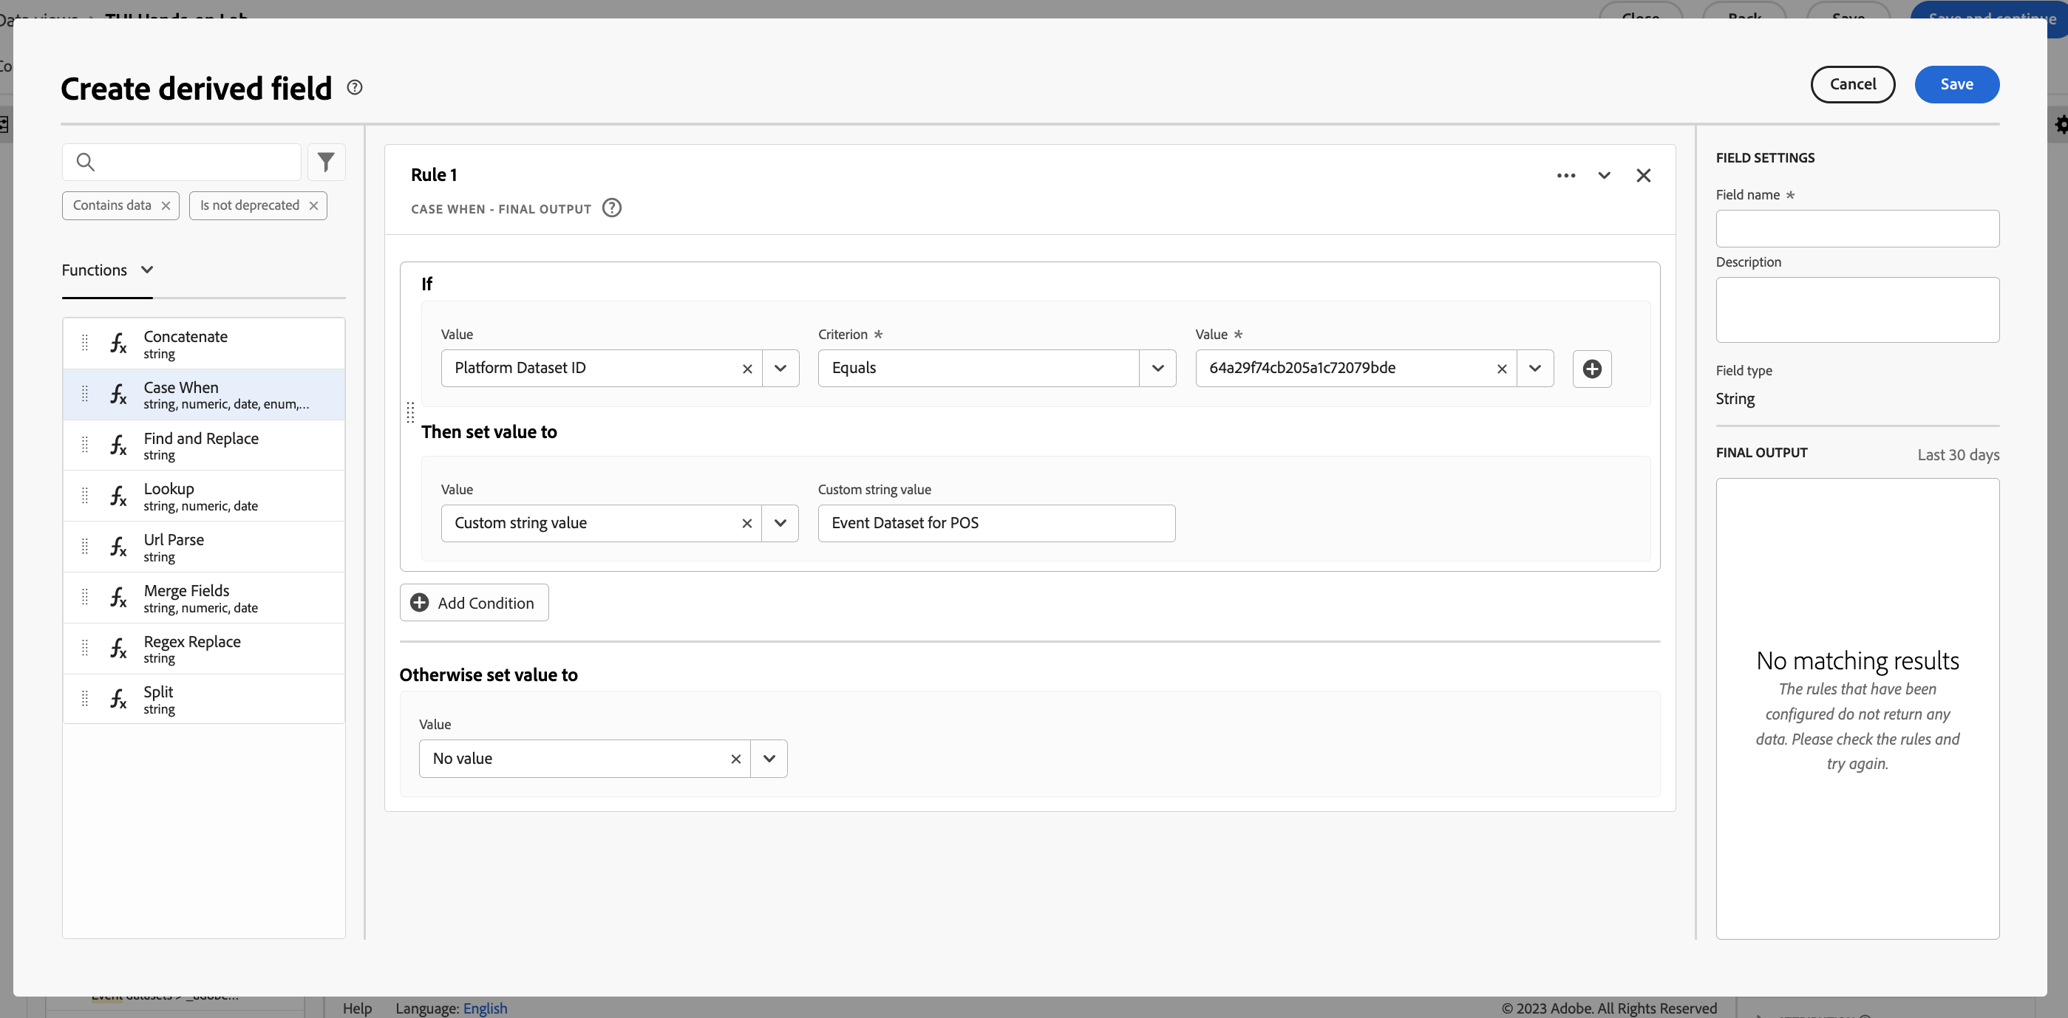
Task: Click the If condition drag handle
Action: coord(410,412)
